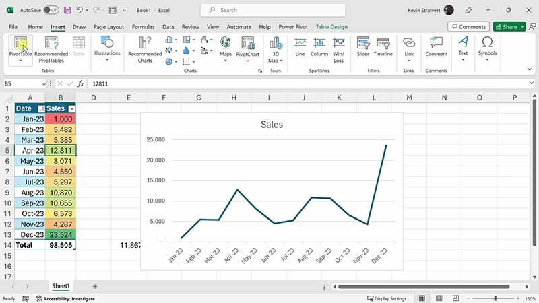The width and height of the screenshot is (539, 303).
Task: Select column header H
Action: 234,98
